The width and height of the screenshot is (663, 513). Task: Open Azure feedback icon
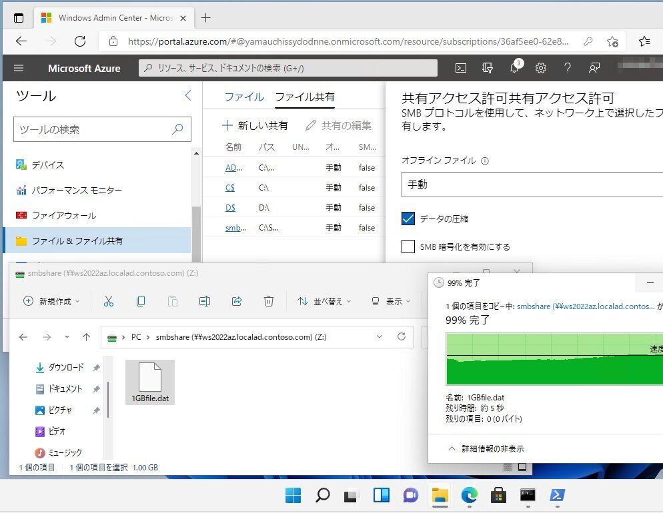point(594,68)
